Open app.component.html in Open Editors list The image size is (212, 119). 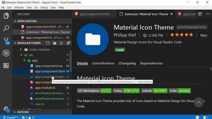pyautogui.click(x=42, y=27)
